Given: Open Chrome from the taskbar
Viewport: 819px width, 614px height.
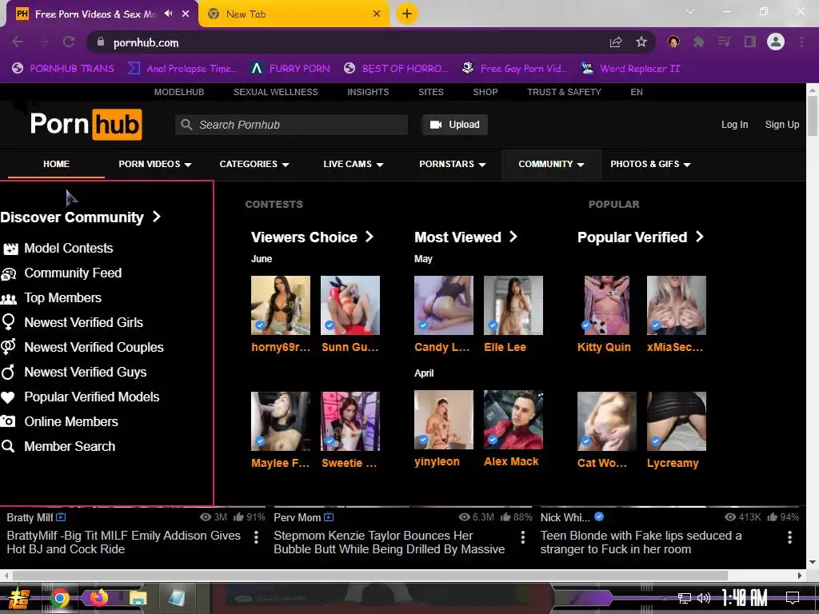Looking at the screenshot, I should coord(59,598).
